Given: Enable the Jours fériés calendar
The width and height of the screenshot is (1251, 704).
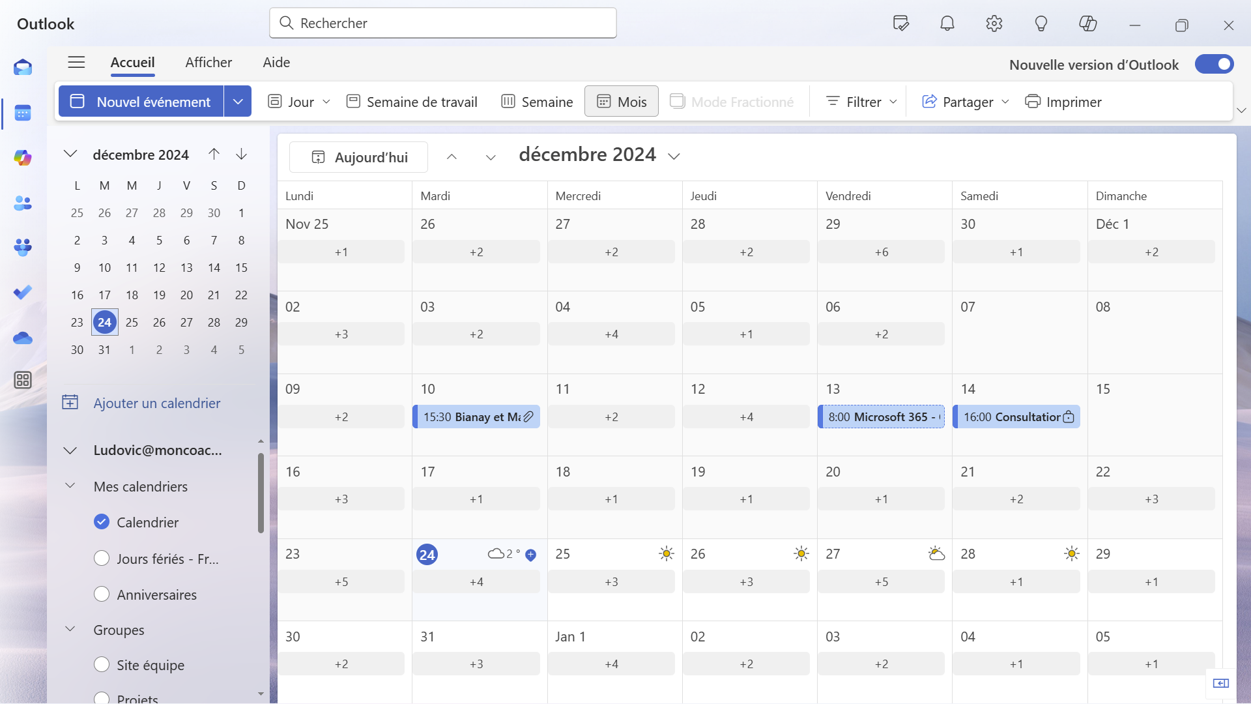Looking at the screenshot, I should [102, 559].
